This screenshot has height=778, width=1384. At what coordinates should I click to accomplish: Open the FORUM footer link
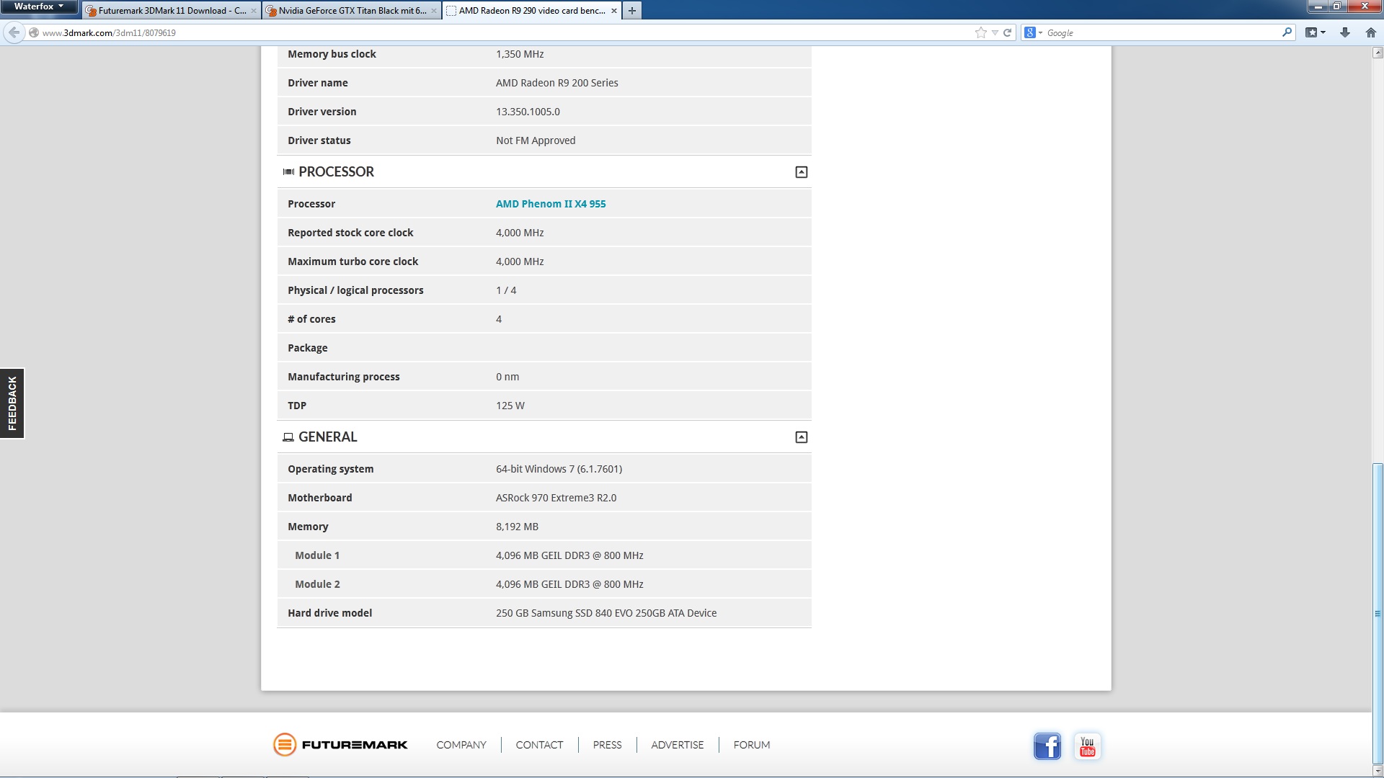point(751,745)
